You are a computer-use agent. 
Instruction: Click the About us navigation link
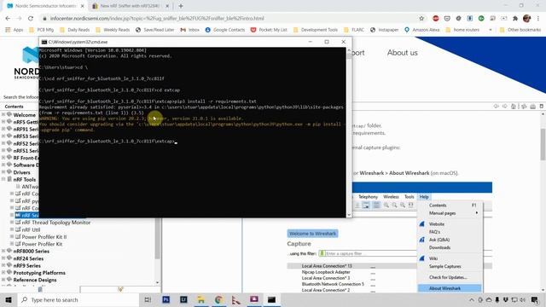(x=402, y=53)
